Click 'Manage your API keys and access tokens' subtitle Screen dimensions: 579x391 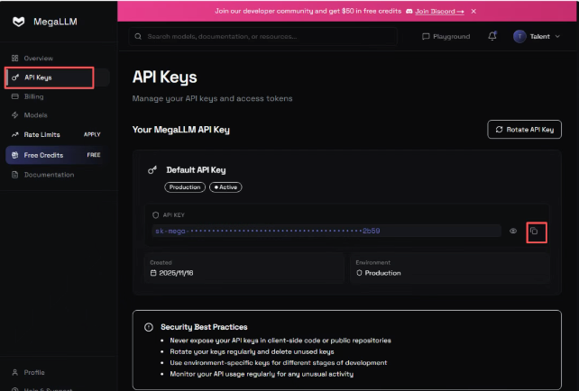click(212, 99)
